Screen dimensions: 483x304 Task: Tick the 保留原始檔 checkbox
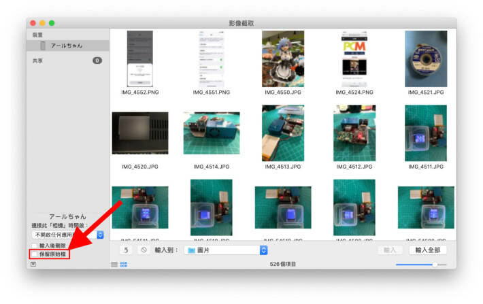34,254
